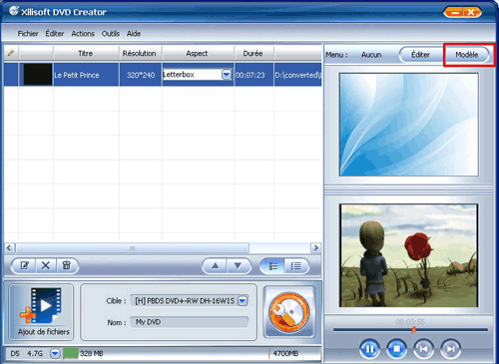Move title down with down arrow
The image size is (499, 364).
click(238, 265)
